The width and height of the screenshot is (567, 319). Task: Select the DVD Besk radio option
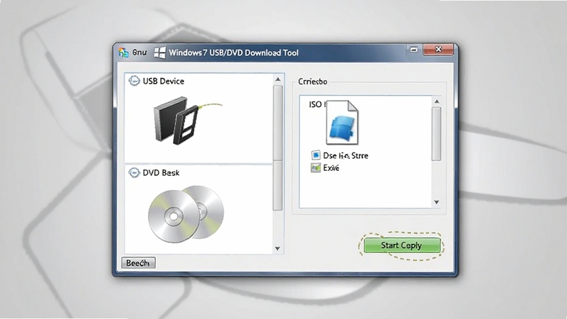[x=134, y=172]
